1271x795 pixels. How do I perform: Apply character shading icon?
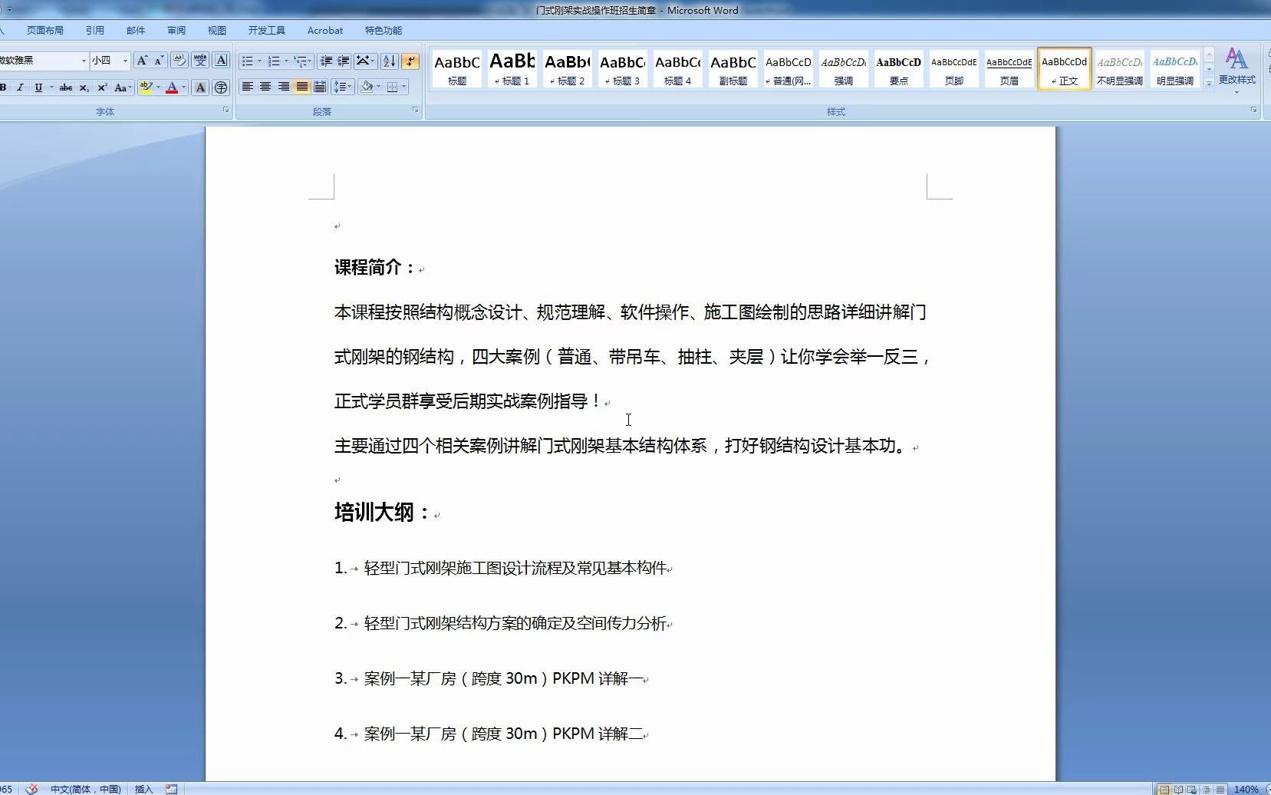pyautogui.click(x=200, y=87)
